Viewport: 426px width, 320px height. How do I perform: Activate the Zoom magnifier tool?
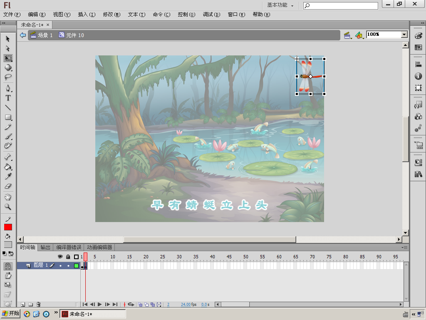coord(8,207)
